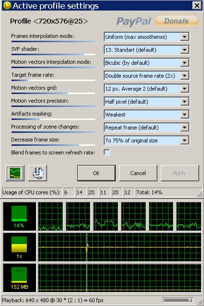Click the OK button
Viewport: 204px width, 306px height.
[x=96, y=173]
